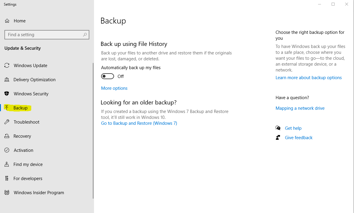Turn on Automatically back up my files
Viewport: 354px width, 213px height.
point(108,76)
